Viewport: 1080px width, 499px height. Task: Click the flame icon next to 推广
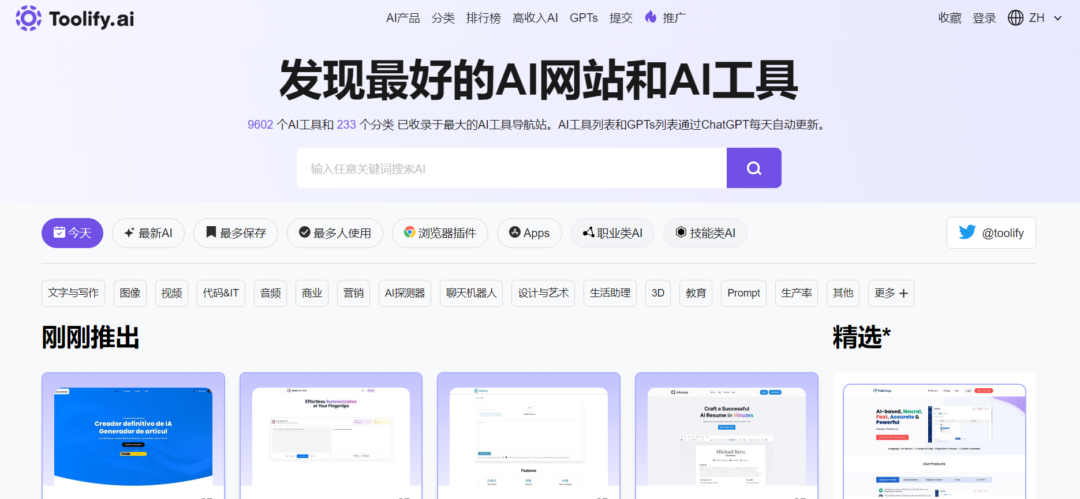pyautogui.click(x=651, y=17)
